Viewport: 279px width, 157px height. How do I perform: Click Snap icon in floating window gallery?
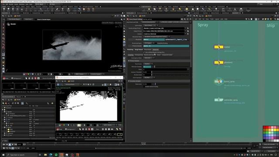click(59, 129)
